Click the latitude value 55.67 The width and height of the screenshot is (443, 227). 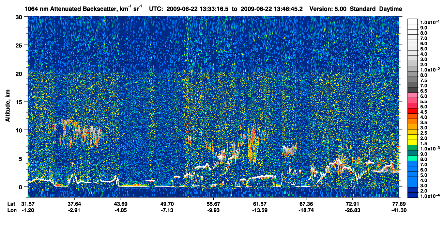click(213, 204)
